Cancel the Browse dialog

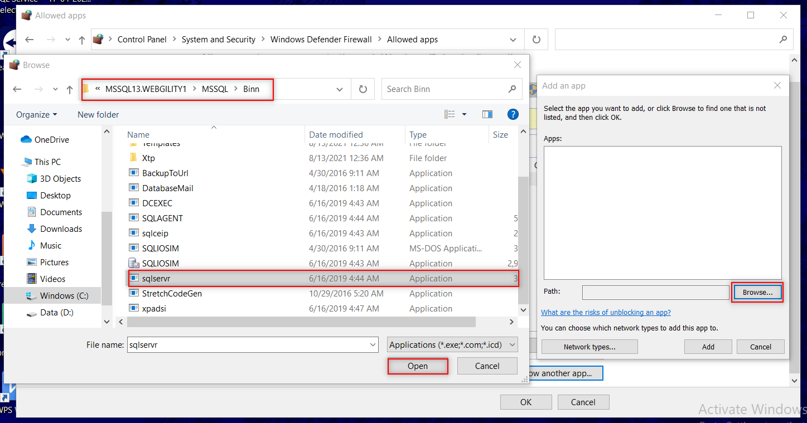(487, 366)
